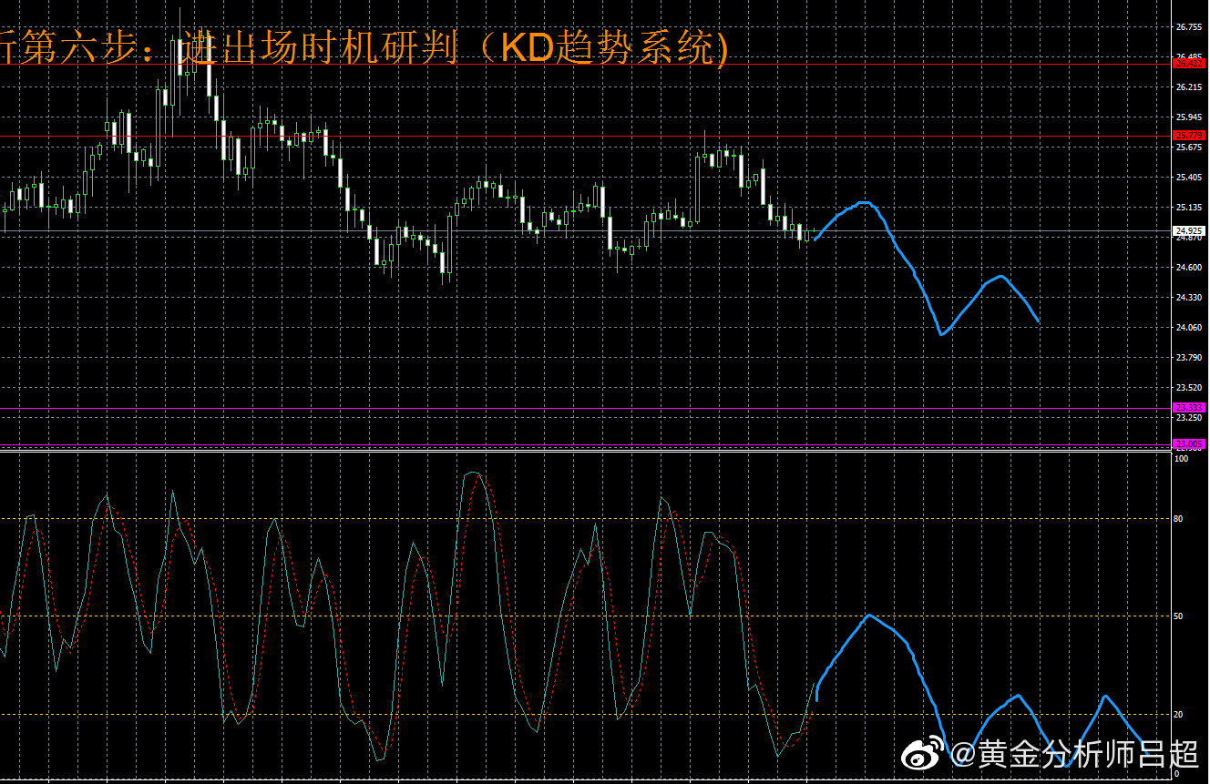The image size is (1210, 784).
Task: Click the 100 level on indicator scale
Action: (x=1181, y=459)
